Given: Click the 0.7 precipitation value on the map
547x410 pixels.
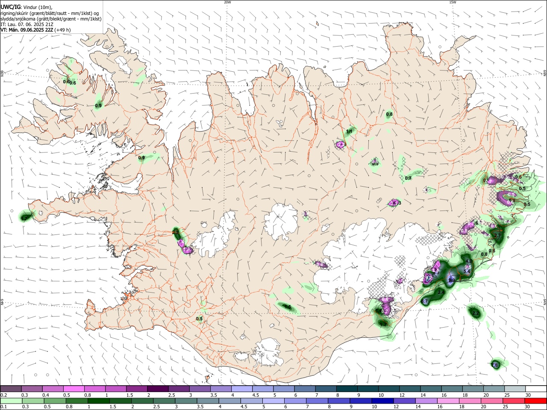Looking at the screenshot, I should click(408, 178).
